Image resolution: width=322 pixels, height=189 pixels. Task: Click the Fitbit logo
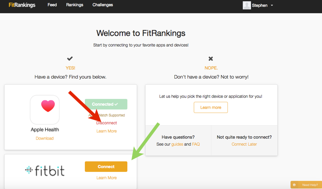pos(45,171)
